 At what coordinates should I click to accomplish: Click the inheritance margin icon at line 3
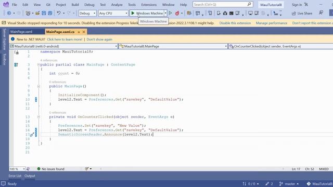click(x=16, y=64)
